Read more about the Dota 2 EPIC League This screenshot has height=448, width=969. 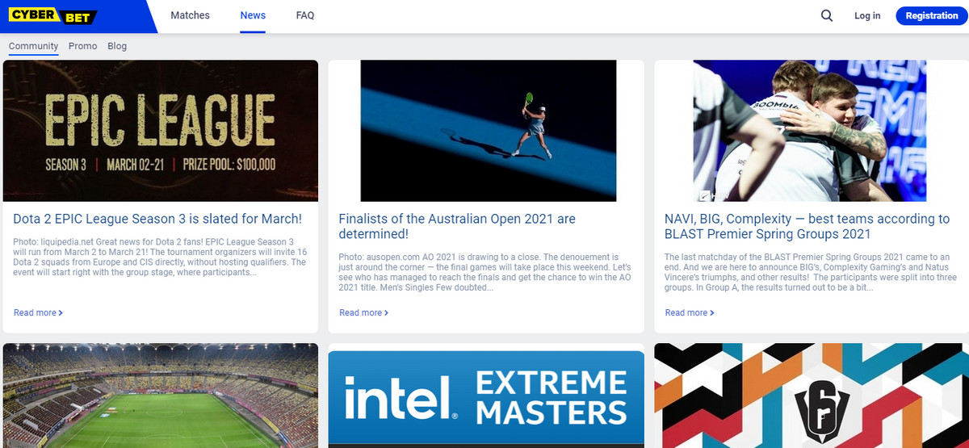38,312
